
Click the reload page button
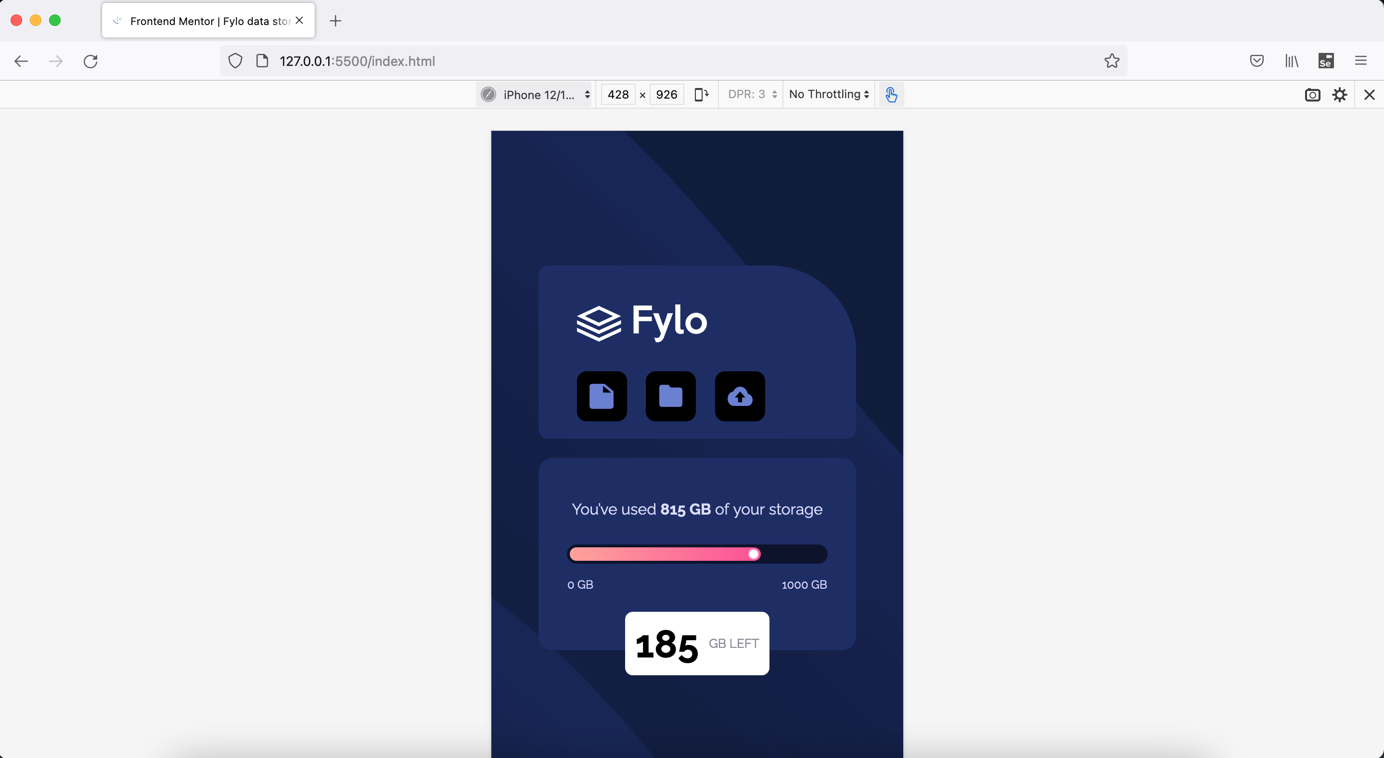(91, 61)
